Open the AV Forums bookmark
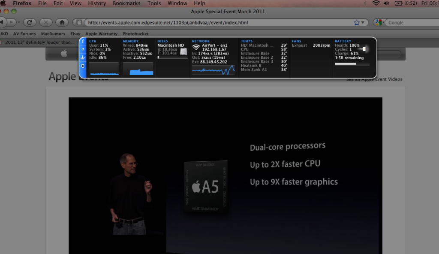 pos(24,33)
